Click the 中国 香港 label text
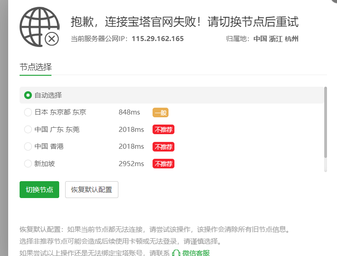337x256 pixels. (x=49, y=146)
